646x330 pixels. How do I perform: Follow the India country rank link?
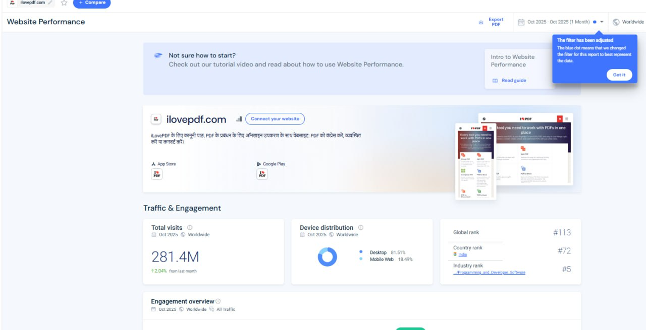click(462, 255)
